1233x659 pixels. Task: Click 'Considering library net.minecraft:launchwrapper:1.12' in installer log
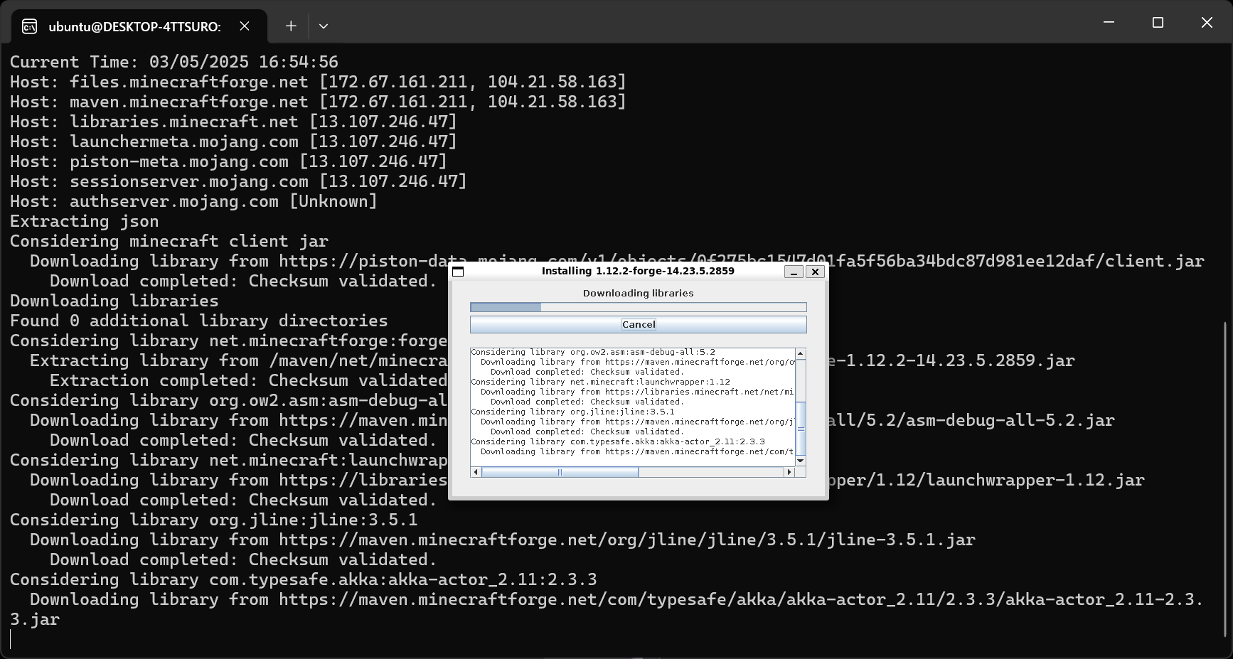[x=600, y=382]
